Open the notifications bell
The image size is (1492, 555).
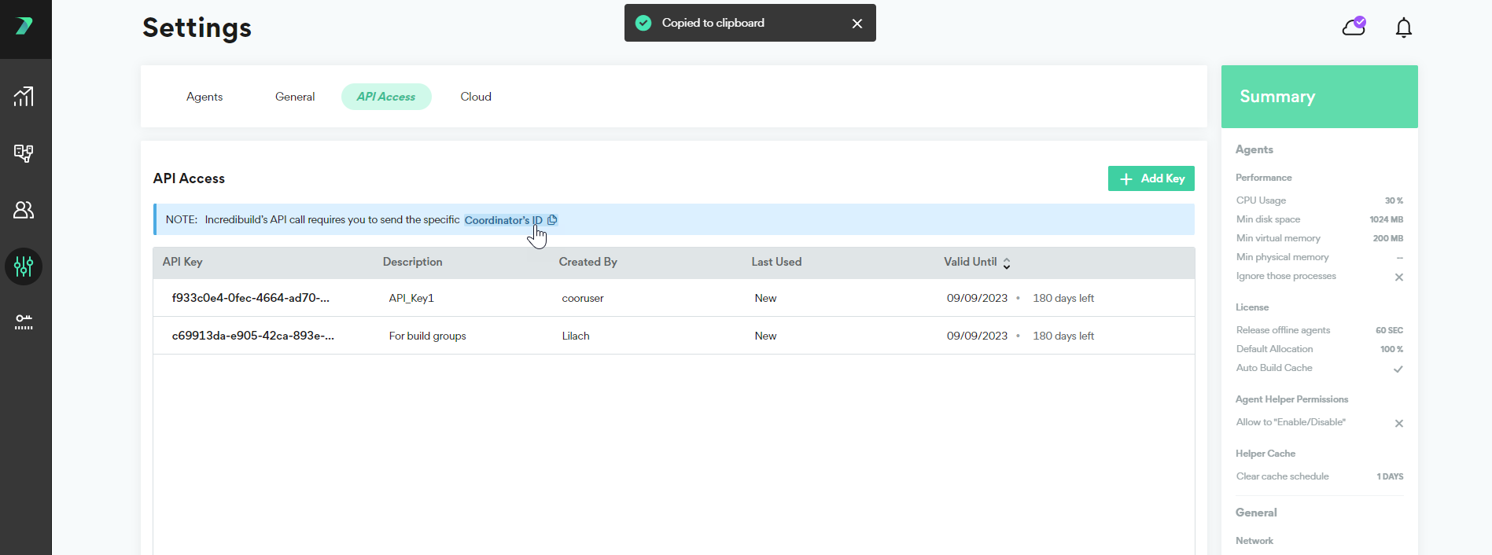(x=1403, y=28)
